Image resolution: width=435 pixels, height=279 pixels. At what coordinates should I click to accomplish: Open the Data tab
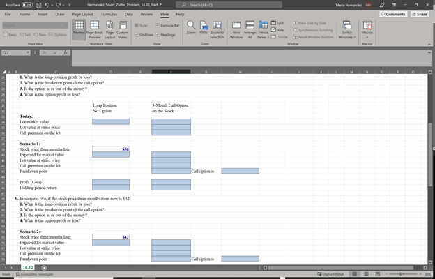click(x=129, y=14)
